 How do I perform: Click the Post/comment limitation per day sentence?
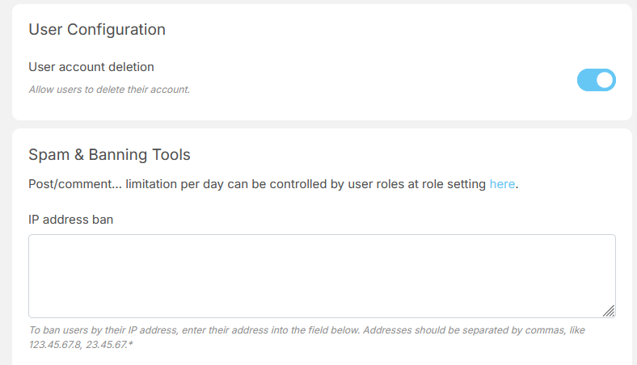coord(243,184)
